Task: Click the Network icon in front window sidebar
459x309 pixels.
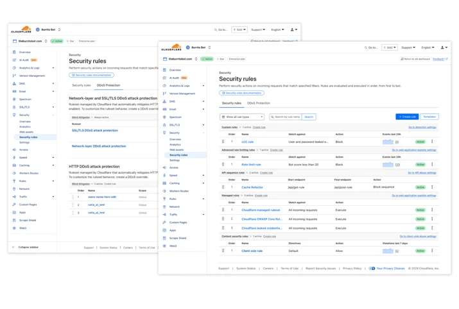Action: pyautogui.click(x=164, y=206)
